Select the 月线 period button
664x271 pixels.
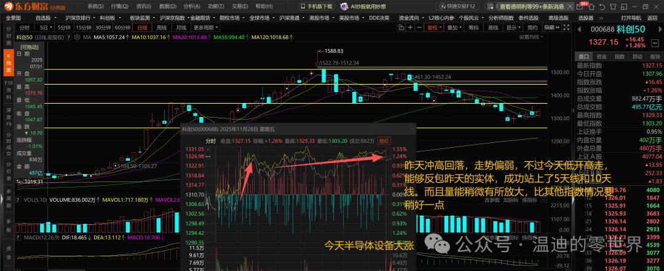[x=181, y=28]
